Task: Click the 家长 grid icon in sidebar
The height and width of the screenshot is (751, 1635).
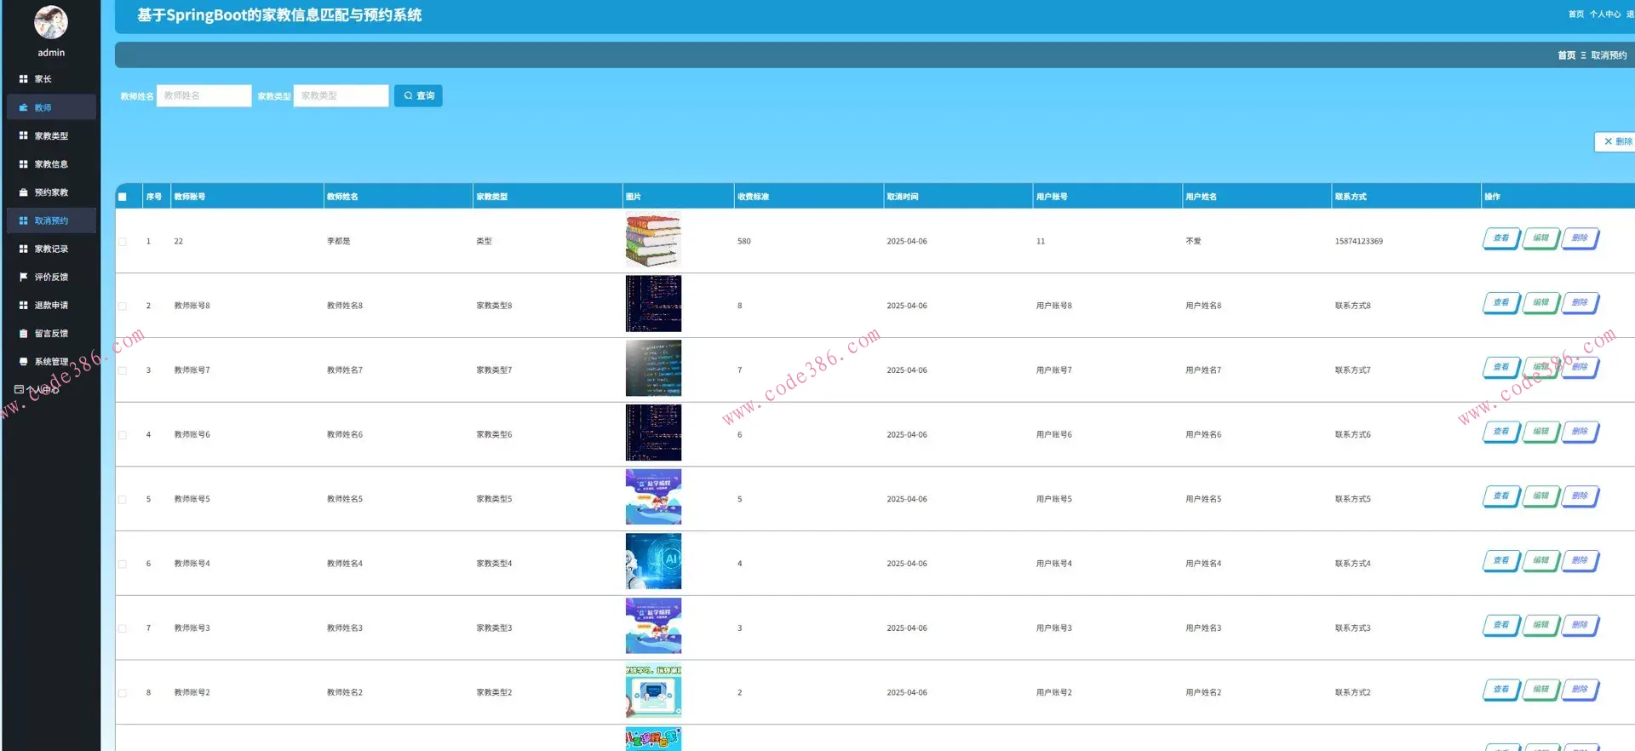Action: (24, 79)
